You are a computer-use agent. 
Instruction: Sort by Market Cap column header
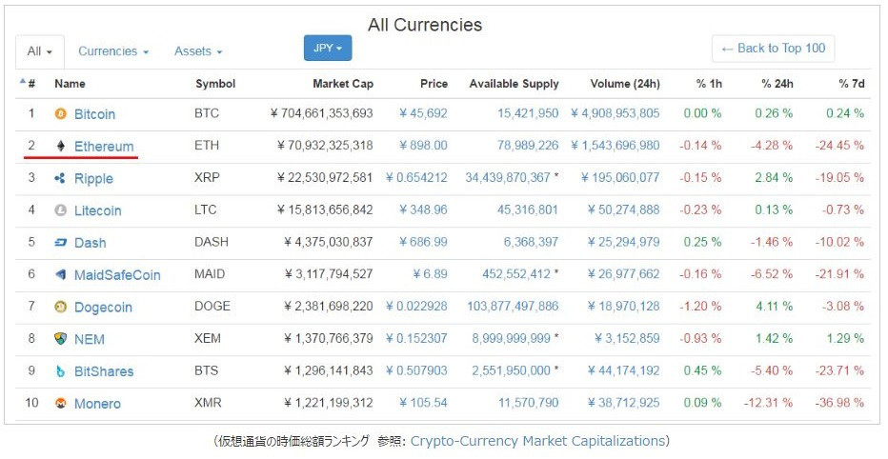pyautogui.click(x=343, y=84)
